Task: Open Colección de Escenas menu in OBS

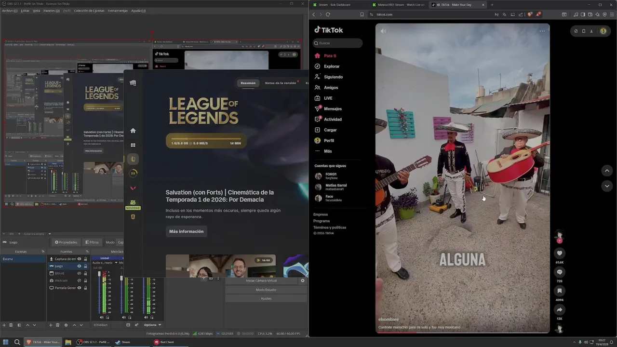Action: point(89,11)
